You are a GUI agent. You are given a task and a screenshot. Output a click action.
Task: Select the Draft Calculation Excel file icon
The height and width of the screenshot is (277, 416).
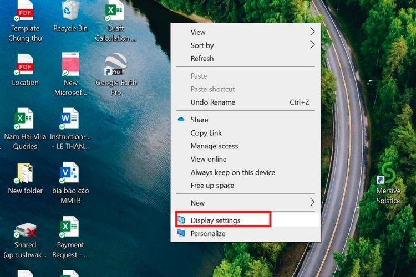coord(115,11)
